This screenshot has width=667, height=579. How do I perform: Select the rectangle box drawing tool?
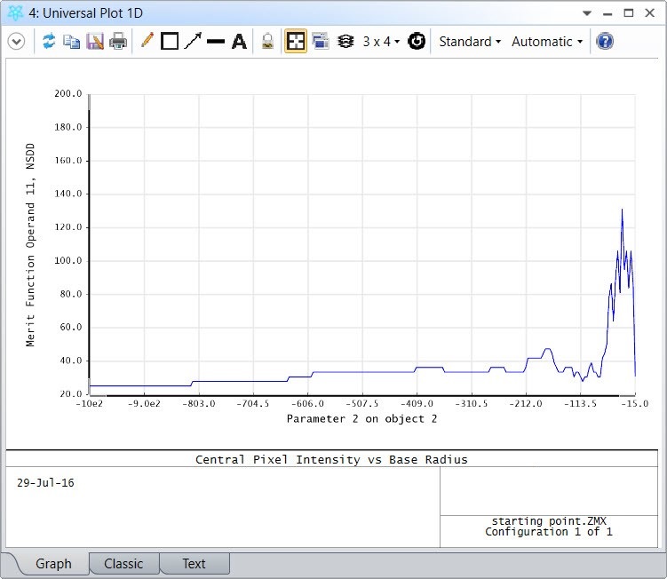coord(170,41)
